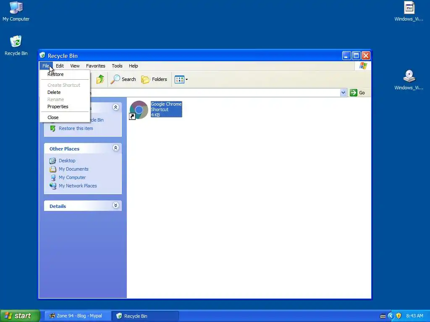Minimize the Recycle Bin window
The image size is (430, 322).
[x=346, y=56]
